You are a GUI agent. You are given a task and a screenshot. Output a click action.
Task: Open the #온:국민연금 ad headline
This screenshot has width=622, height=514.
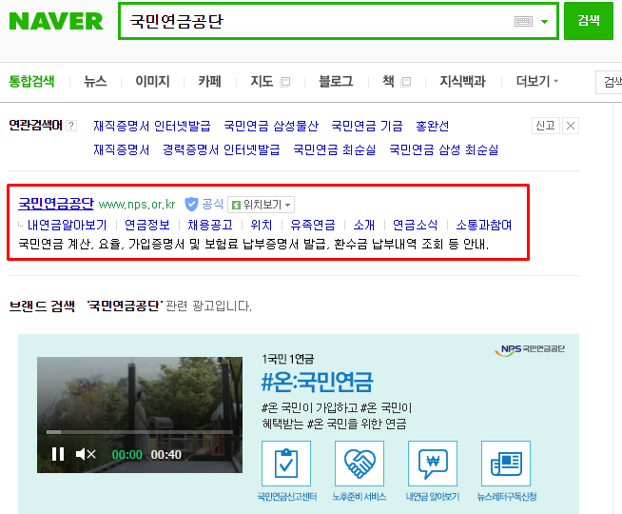[317, 382]
